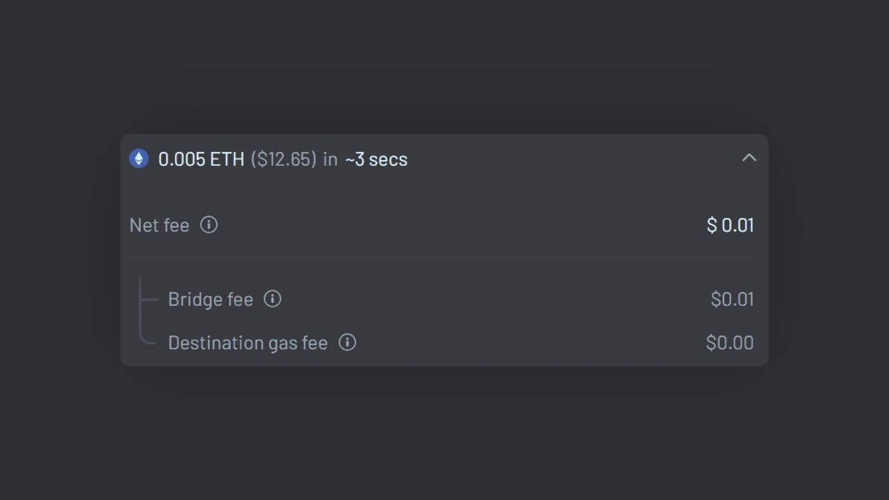Select the ETH token badge in the header

pyautogui.click(x=139, y=158)
